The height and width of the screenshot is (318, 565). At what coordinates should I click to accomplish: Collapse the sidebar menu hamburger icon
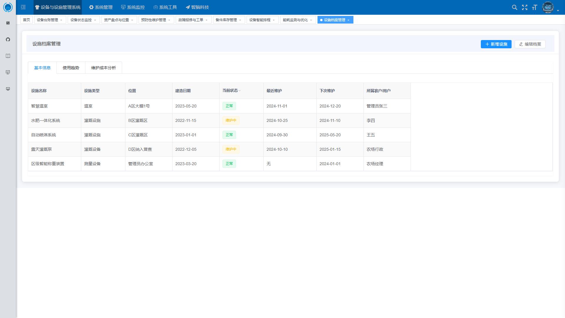point(23,7)
